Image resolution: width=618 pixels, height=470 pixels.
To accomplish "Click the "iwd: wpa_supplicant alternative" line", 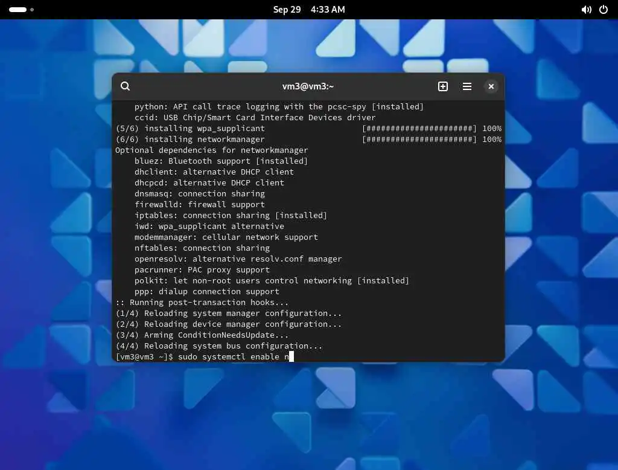I will 209,226.
